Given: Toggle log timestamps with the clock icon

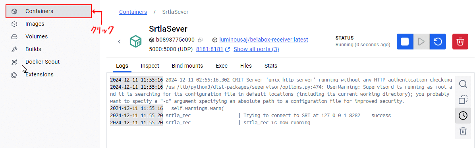Looking at the screenshot, I should (x=463, y=116).
